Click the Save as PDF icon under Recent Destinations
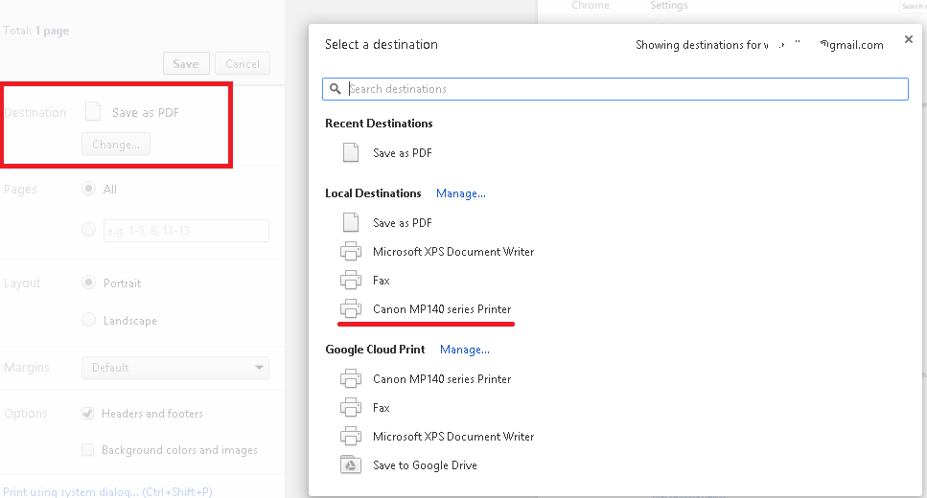Screen dimensions: 927x498 (351, 152)
